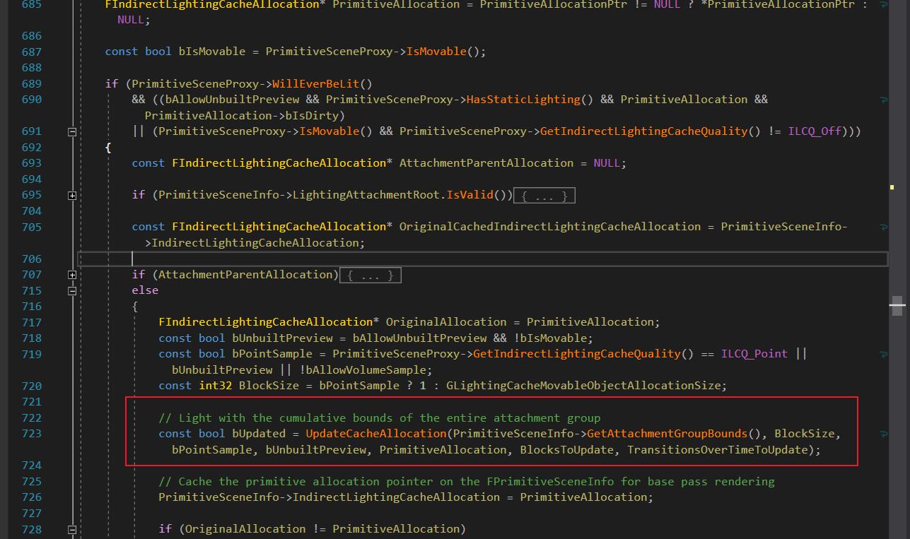This screenshot has height=539, width=910.
Task: Collapse the if block at line 691
Action: 72,131
